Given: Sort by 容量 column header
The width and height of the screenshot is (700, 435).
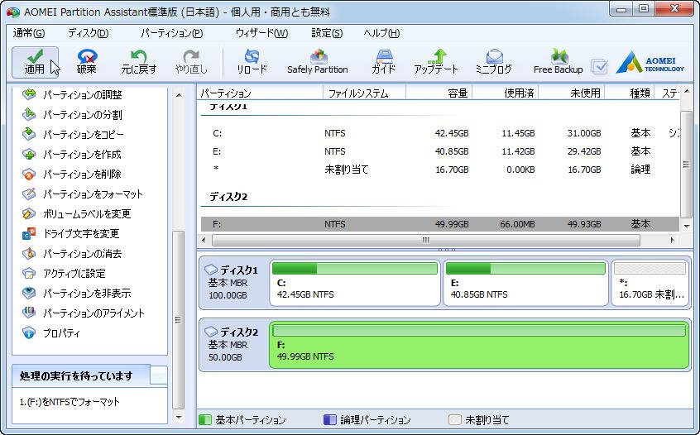Looking at the screenshot, I should coord(439,93).
